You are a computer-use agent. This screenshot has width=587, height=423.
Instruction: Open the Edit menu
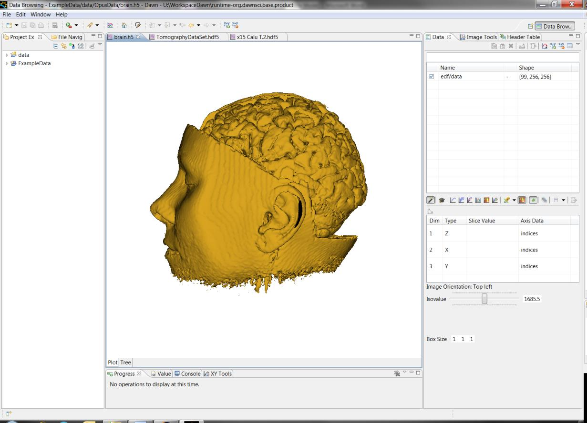pyautogui.click(x=21, y=15)
